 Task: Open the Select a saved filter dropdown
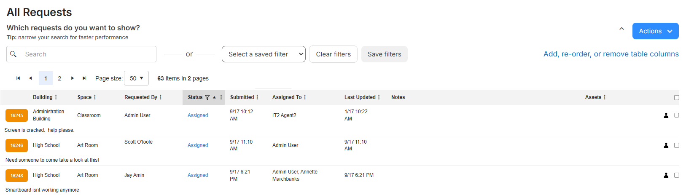point(264,54)
